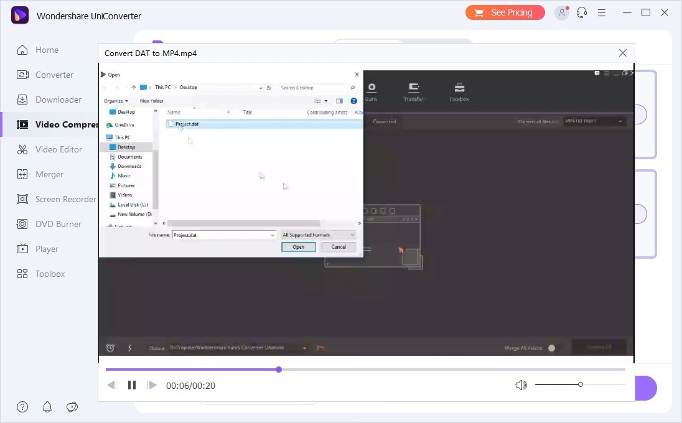Pause the video playback
682x423 pixels.
click(x=132, y=385)
